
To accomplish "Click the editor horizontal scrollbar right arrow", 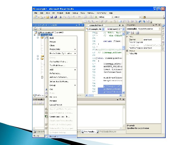I will (121, 95).
